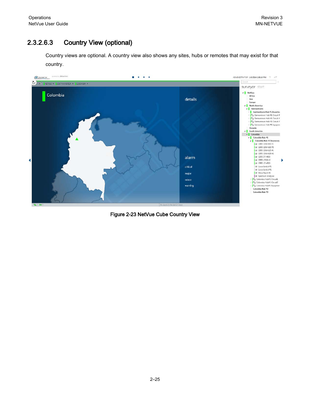Click the help question mark icon
Image resolution: width=310 pixels, height=401 pixels.
point(270,77)
